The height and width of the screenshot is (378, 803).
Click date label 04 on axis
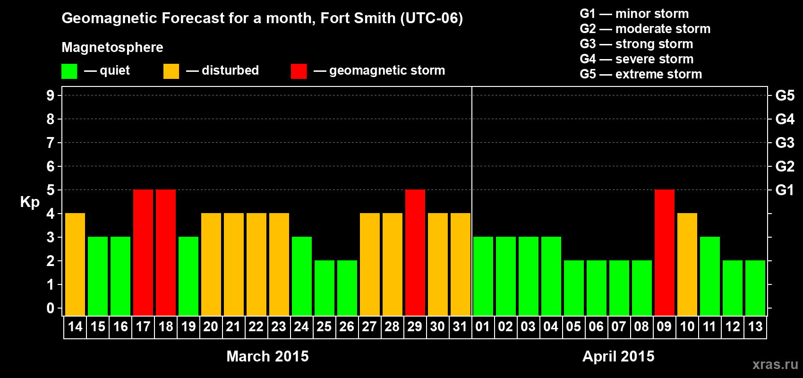[551, 327]
